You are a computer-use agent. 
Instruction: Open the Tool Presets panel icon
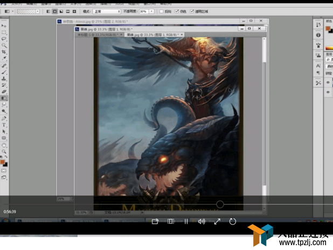click(318, 83)
